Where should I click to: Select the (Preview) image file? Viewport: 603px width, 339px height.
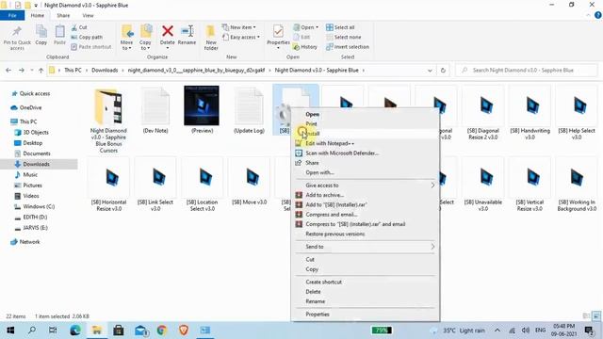202,109
